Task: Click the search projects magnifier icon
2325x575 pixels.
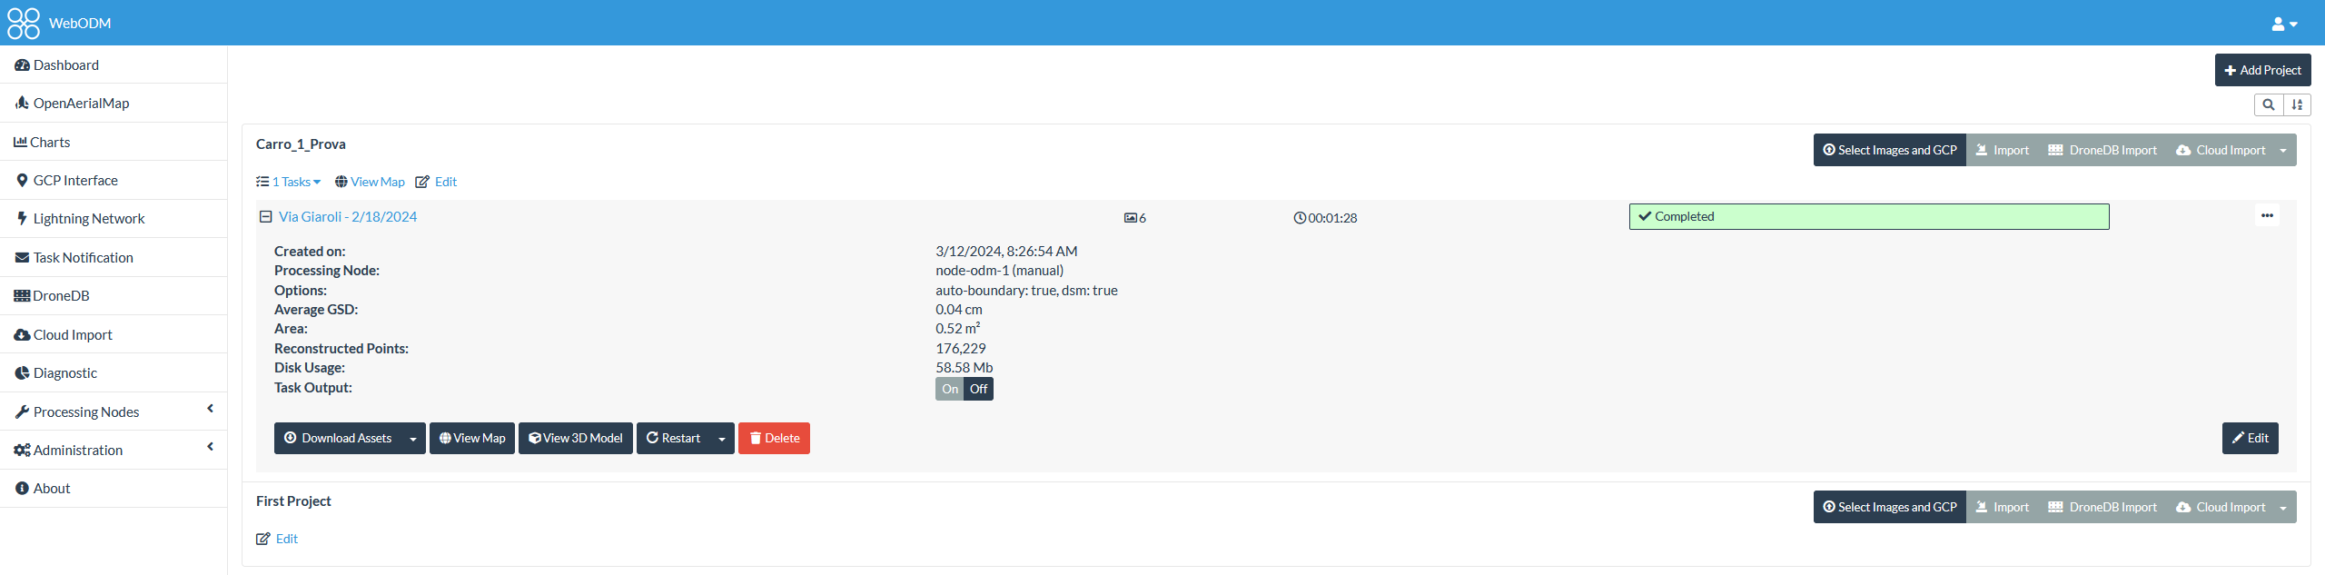Action: 2268,104
